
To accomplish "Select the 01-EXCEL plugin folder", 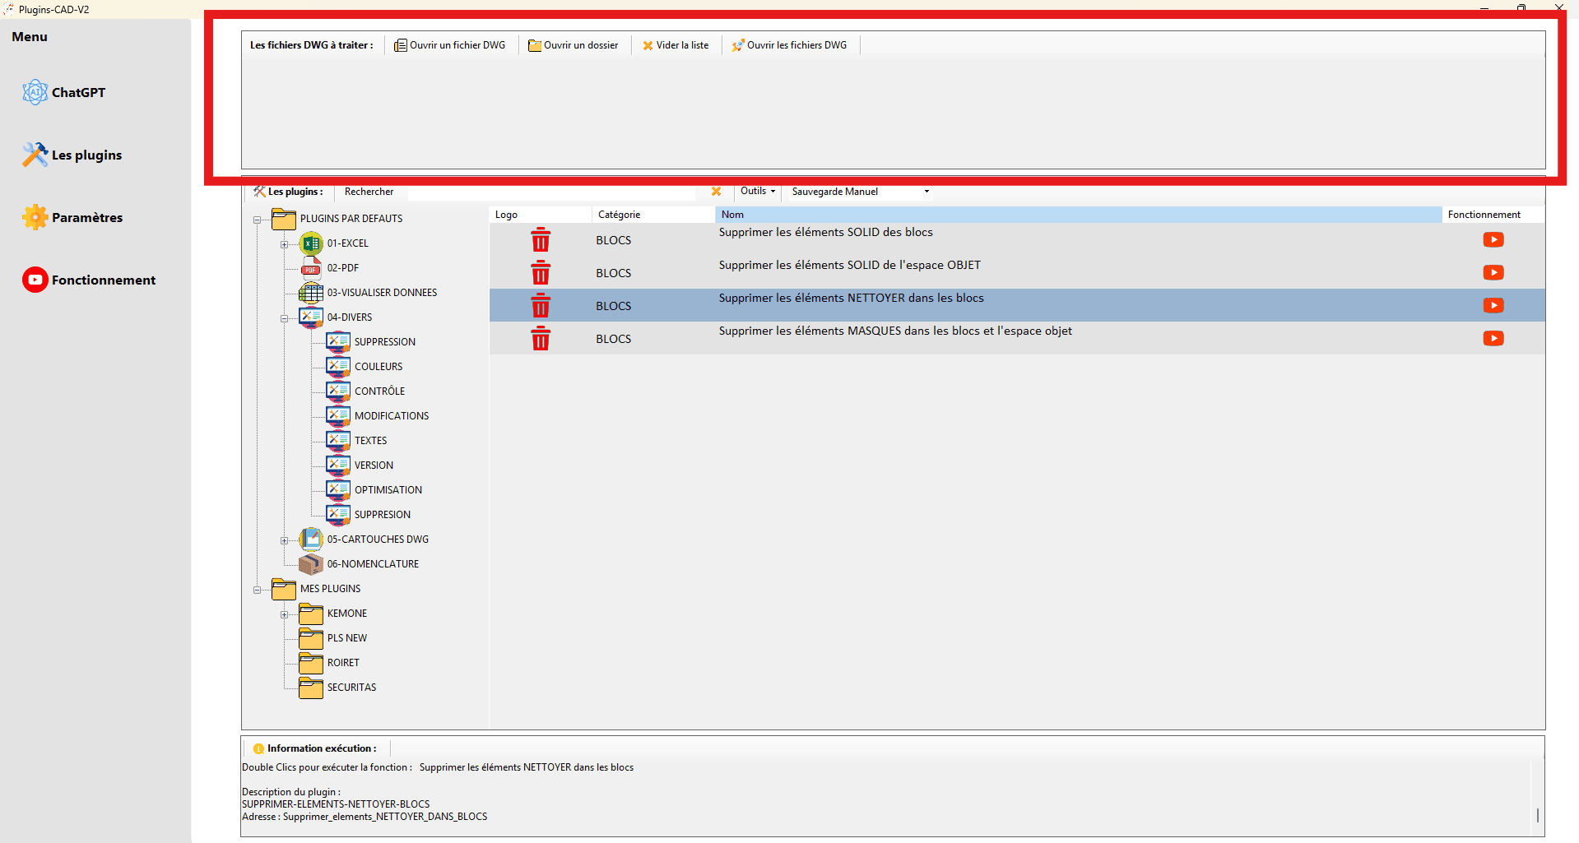I will coord(347,243).
